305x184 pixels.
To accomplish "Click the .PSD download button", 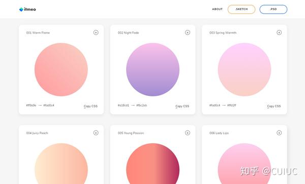I will [273, 9].
